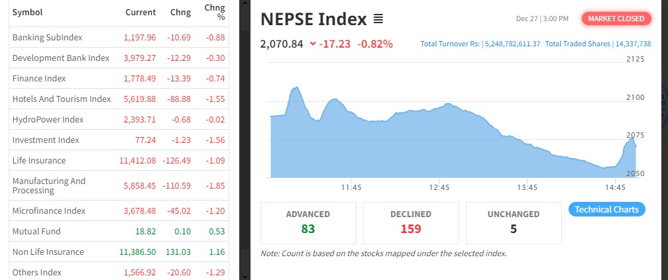The height and width of the screenshot is (280, 668).
Task: Select the HydroPower Index entry
Action: (48, 120)
